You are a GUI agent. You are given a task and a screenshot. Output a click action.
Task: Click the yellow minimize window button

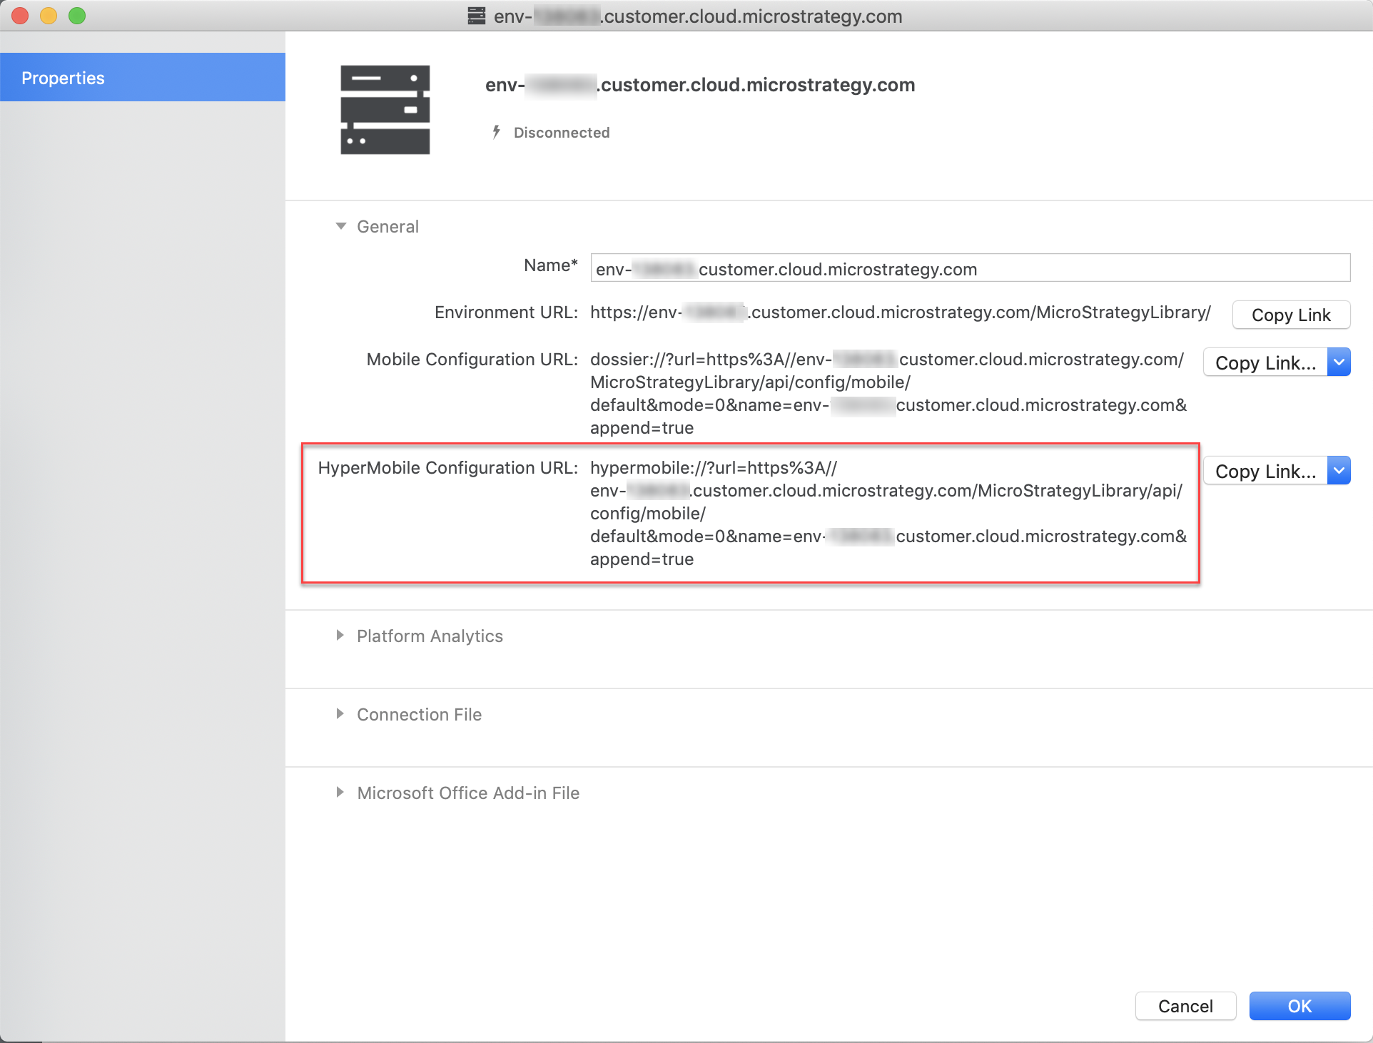tap(49, 16)
